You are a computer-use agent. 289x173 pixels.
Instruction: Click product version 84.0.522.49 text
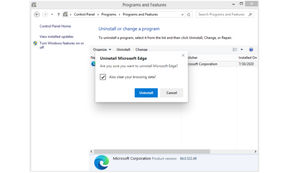pos(188,159)
